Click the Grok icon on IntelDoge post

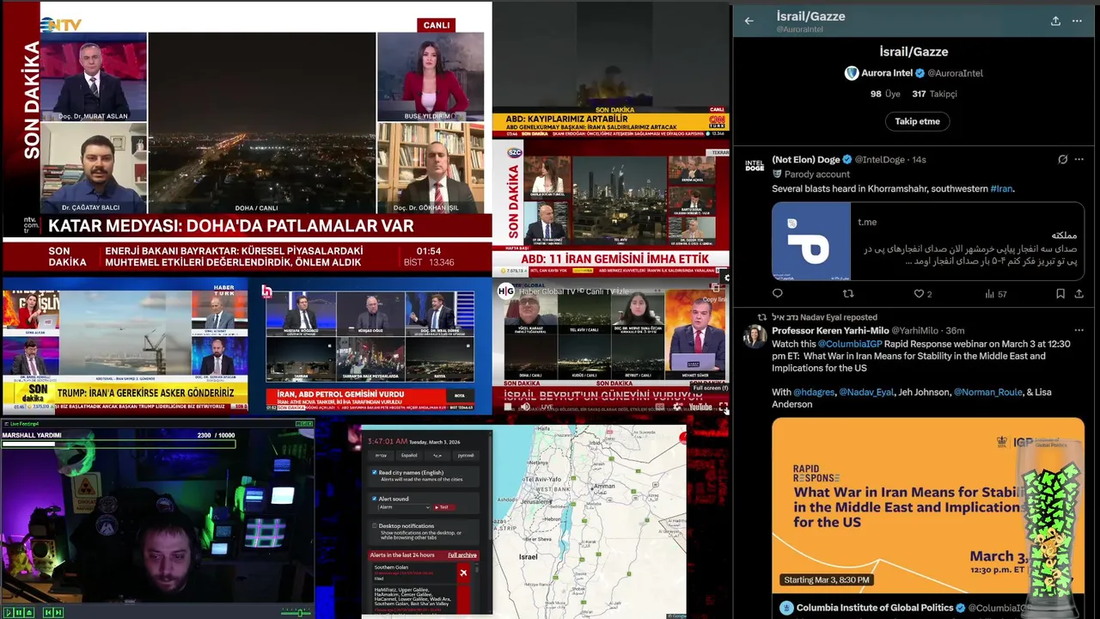pyautogui.click(x=1062, y=159)
